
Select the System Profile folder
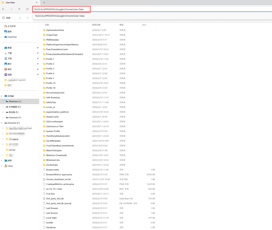53,131
